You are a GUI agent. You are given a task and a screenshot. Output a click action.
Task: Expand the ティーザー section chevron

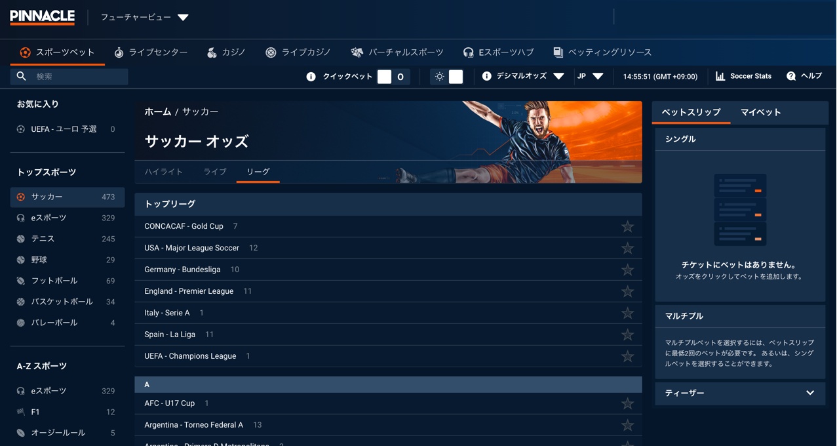pyautogui.click(x=810, y=393)
